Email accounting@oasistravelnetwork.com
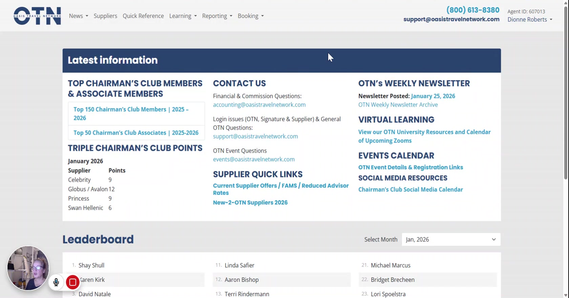Image resolution: width=569 pixels, height=298 pixels. click(259, 105)
